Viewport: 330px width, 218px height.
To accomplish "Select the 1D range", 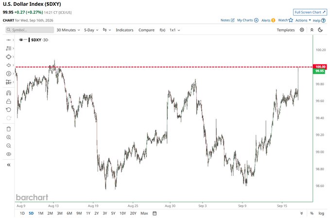I will point(22,213).
